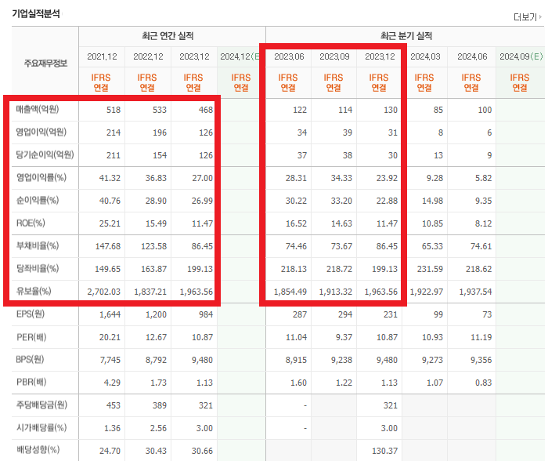Select the 14.98 net margin value
This screenshot has width=548, height=461.
coord(432,201)
